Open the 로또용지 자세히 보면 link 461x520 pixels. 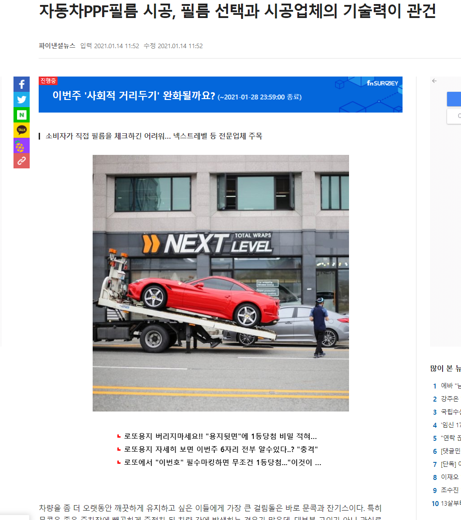[x=221, y=449]
